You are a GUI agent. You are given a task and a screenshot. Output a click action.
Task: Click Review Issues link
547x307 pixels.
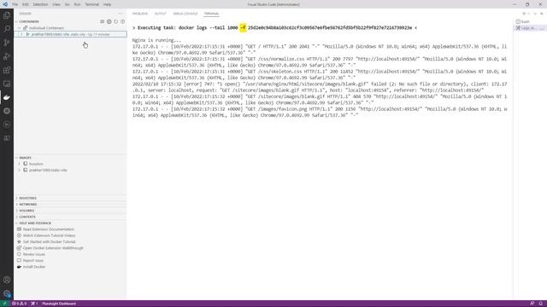(x=34, y=254)
